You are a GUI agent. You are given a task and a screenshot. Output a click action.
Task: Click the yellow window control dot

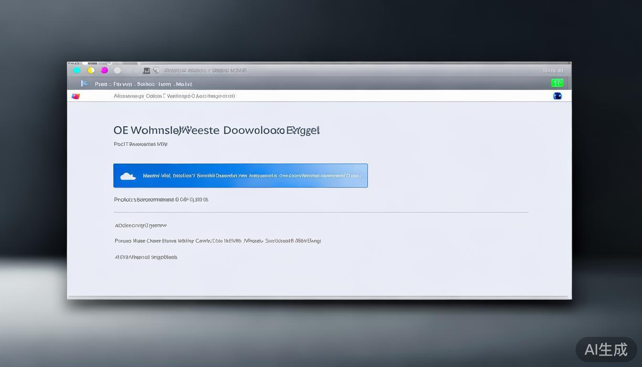(x=91, y=70)
